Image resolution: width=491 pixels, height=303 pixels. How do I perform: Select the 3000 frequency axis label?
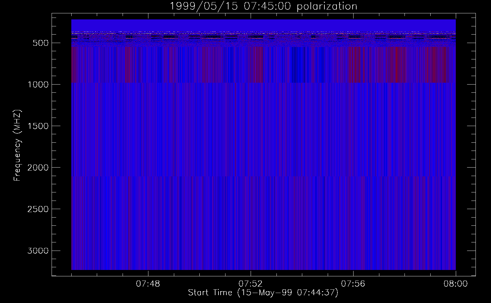tap(38, 251)
